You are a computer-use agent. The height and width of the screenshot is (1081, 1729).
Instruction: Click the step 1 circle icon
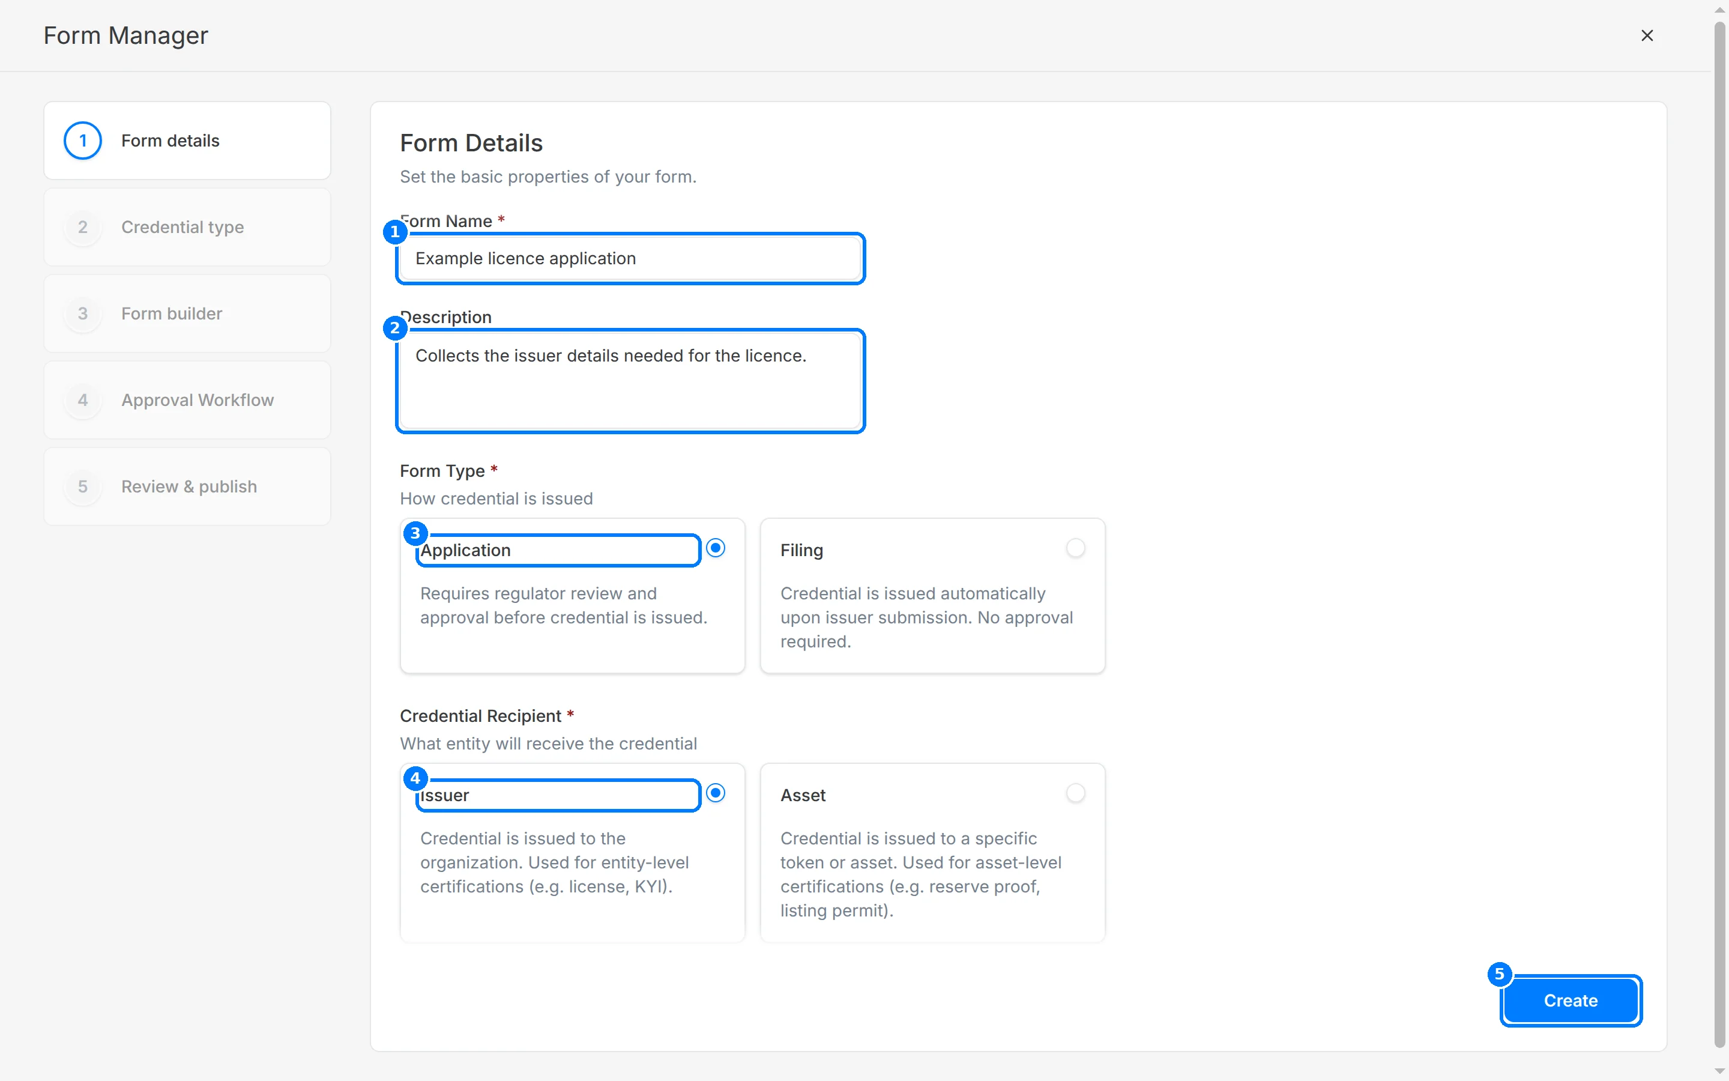(x=83, y=140)
